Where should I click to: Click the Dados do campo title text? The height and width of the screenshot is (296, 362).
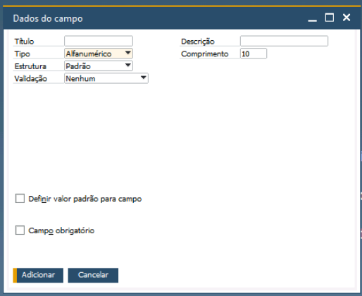click(x=48, y=18)
